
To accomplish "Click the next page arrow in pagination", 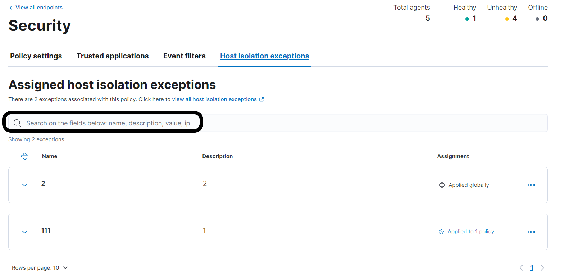I will (x=543, y=267).
